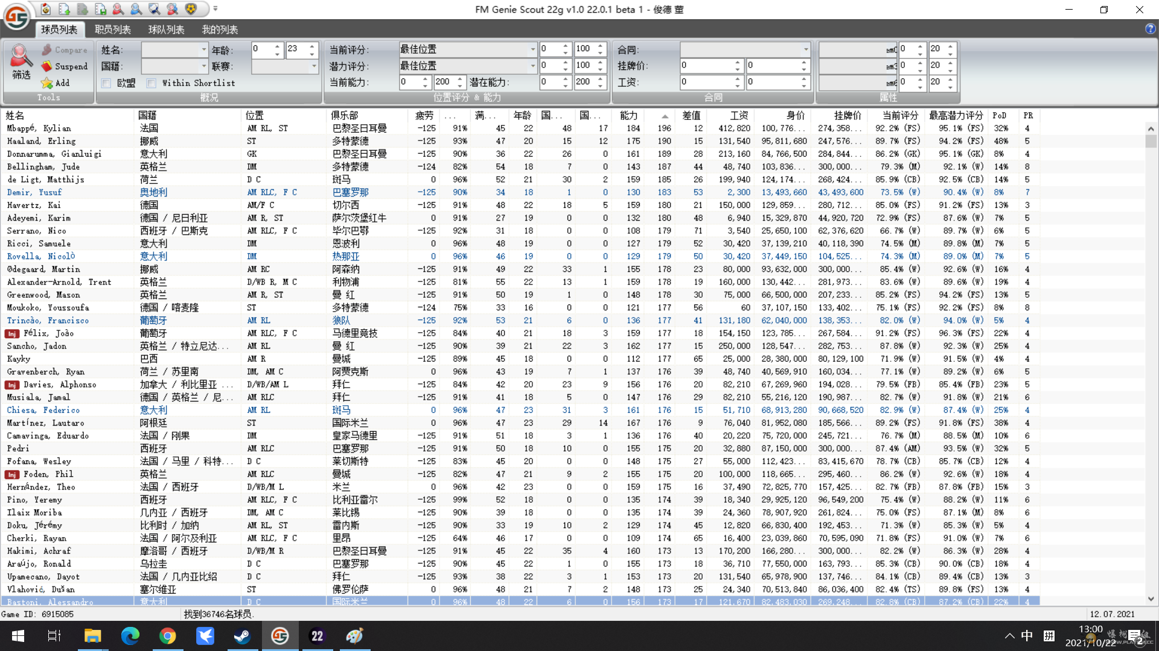Screen dimensions: 1159x651
Task: Open the first attribute selector in 属性 group
Action: [858, 49]
